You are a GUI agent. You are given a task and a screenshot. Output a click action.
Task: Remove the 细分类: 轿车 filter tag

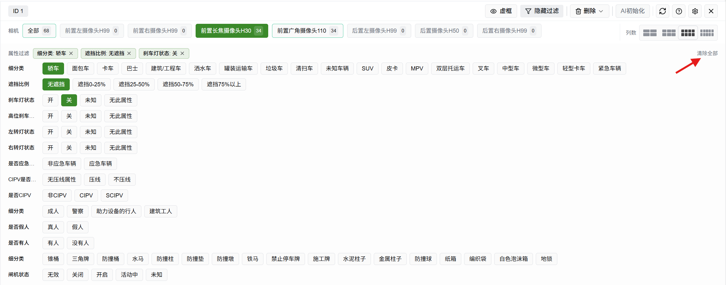[71, 53]
